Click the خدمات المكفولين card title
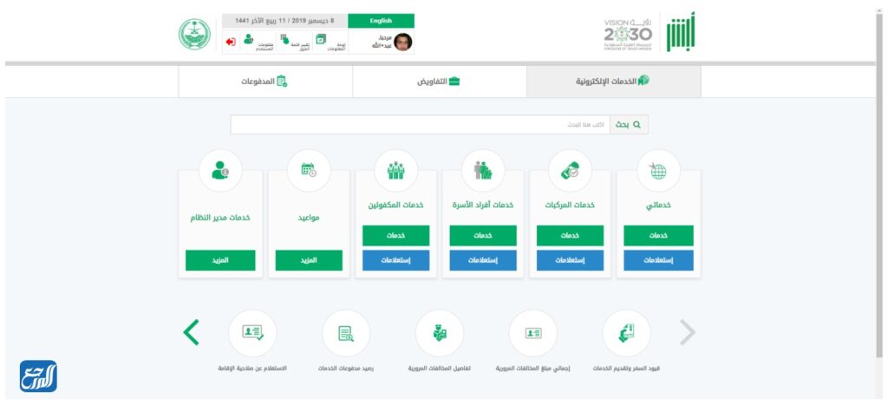The width and height of the screenshot is (888, 405). (395, 205)
